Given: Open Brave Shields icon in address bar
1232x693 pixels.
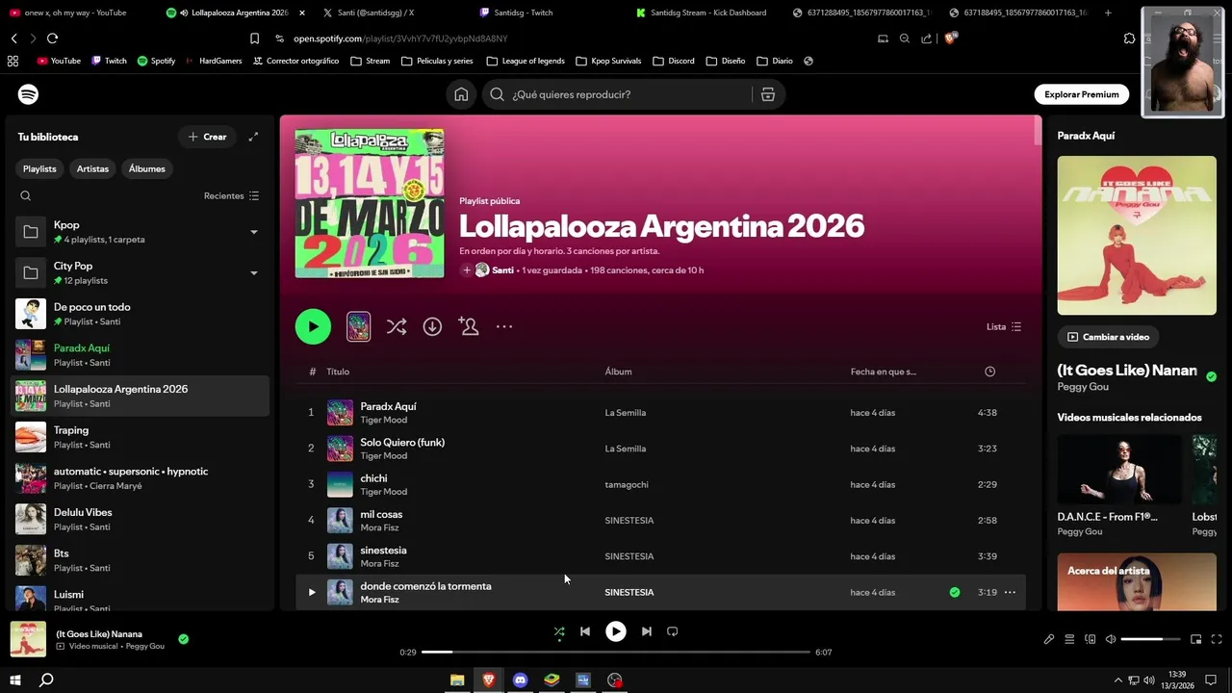Looking at the screenshot, I should (x=951, y=38).
